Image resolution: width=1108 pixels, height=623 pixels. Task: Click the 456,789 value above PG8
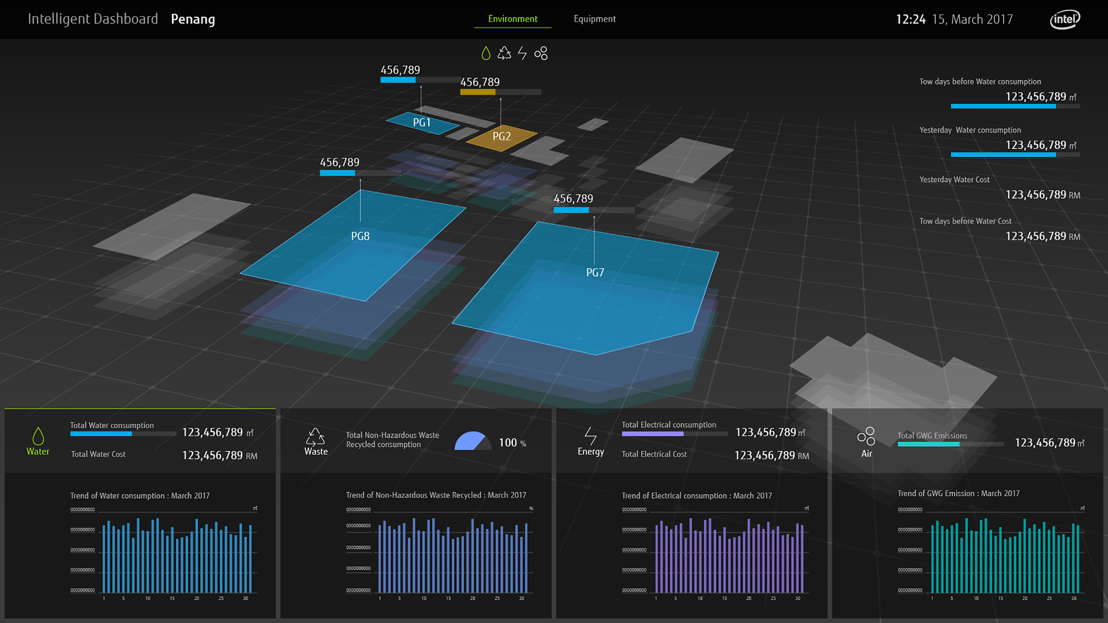(339, 162)
